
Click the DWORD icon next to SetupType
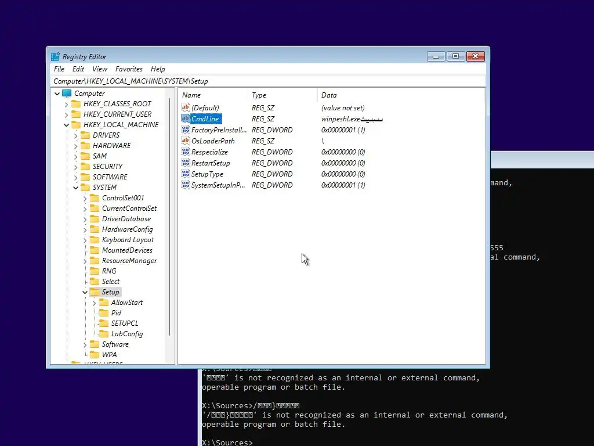[x=185, y=174]
